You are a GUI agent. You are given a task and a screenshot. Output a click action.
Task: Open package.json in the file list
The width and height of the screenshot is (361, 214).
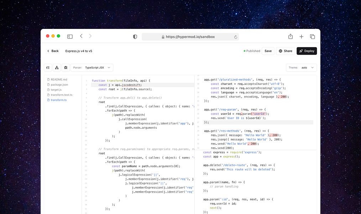tap(59, 85)
